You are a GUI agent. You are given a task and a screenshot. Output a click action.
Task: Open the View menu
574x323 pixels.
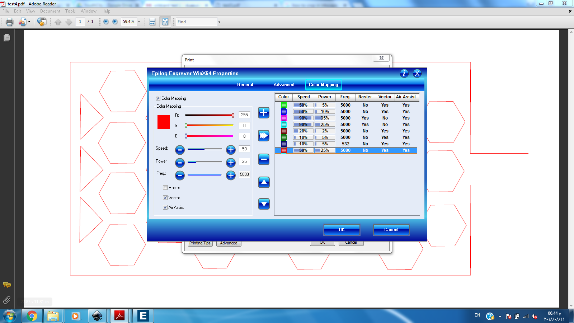click(x=30, y=11)
